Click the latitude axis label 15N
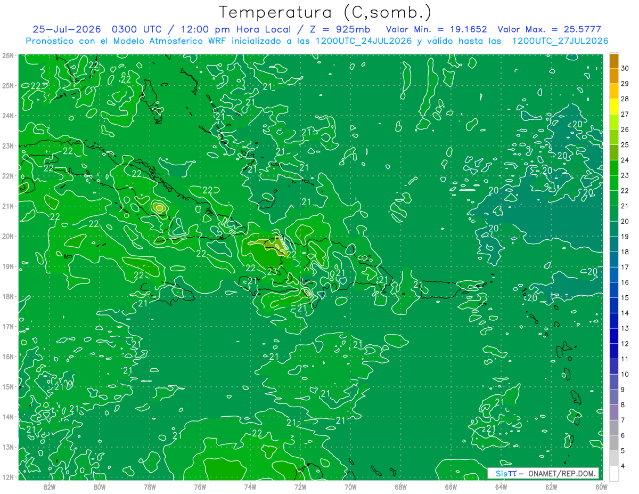The height and width of the screenshot is (494, 639). [x=7, y=386]
